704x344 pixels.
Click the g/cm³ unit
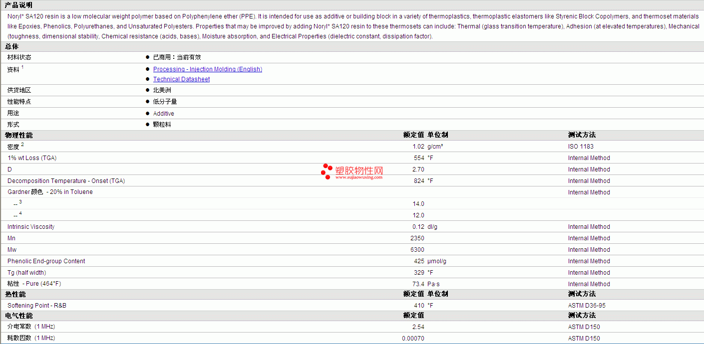(x=435, y=147)
